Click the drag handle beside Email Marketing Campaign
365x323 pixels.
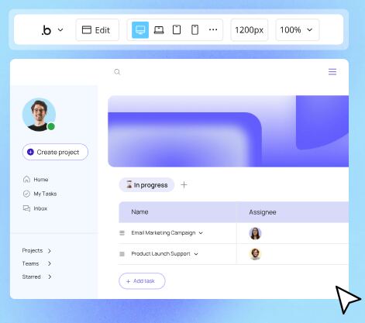coord(122,233)
